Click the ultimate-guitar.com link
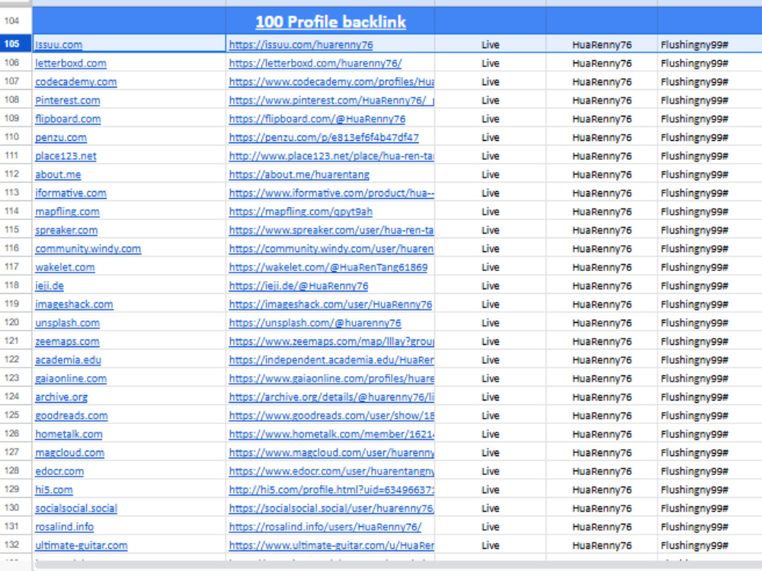Image resolution: width=762 pixels, height=571 pixels. pyautogui.click(x=82, y=545)
